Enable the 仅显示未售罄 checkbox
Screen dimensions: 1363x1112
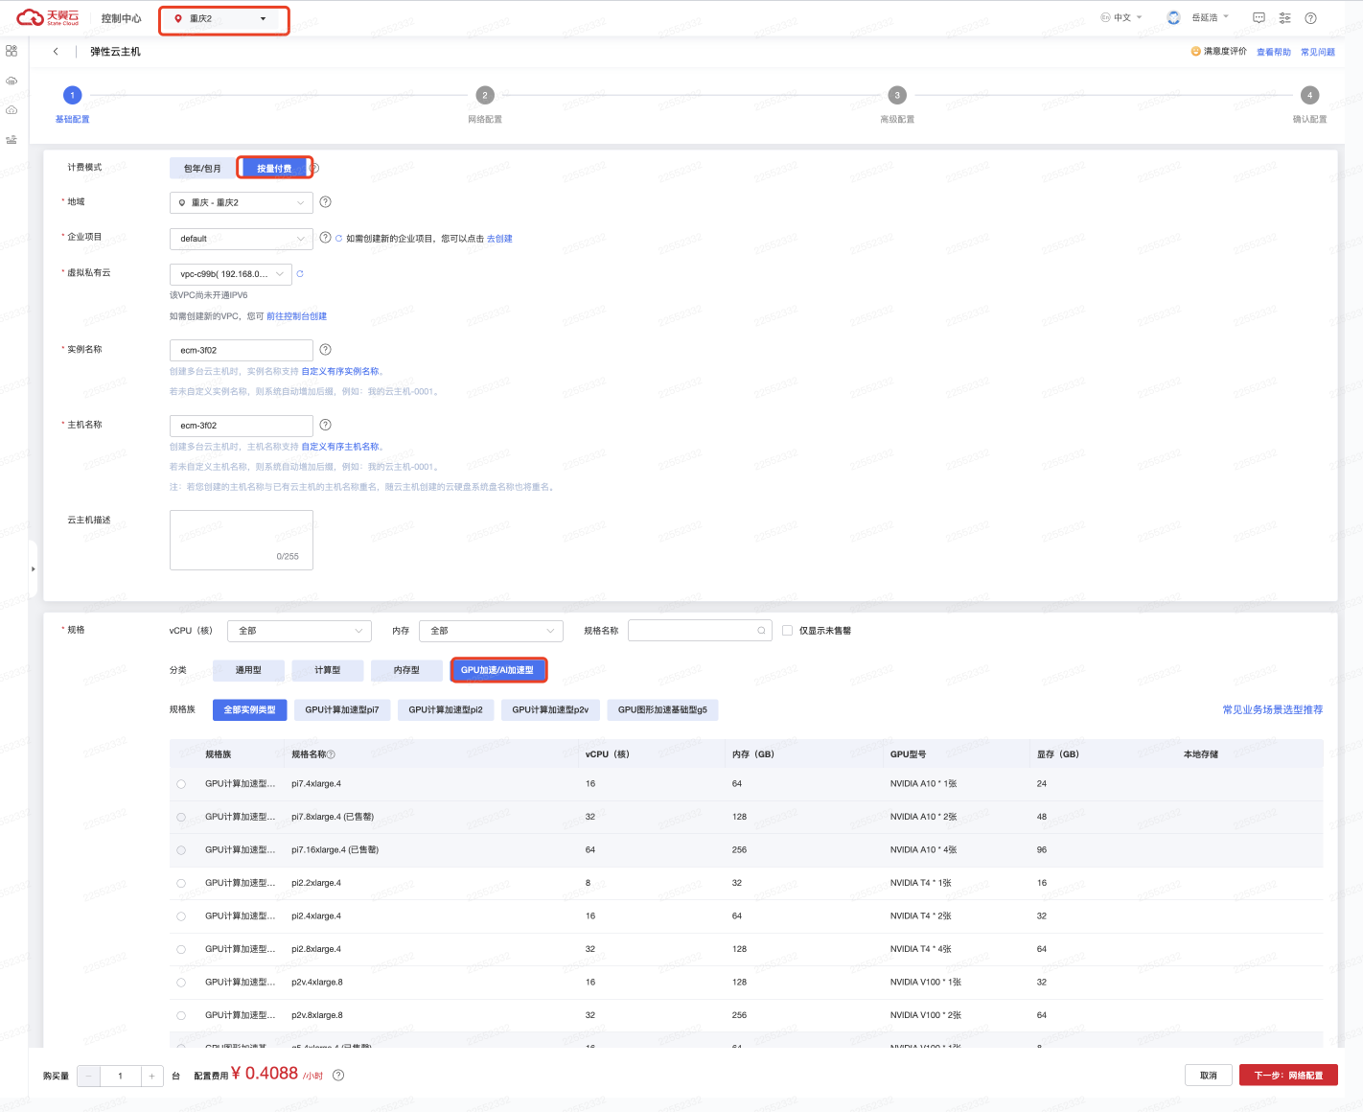coord(787,631)
